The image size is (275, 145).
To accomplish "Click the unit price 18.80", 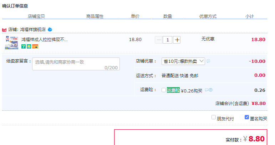I will point(135,40).
